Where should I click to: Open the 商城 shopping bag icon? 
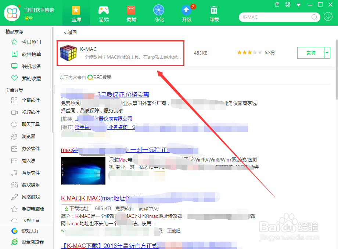(x=131, y=11)
